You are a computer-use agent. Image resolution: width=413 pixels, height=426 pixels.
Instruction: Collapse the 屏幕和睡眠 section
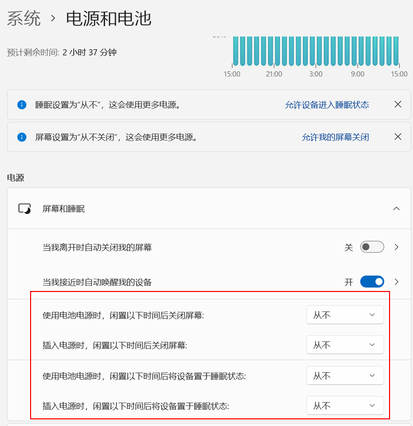click(396, 208)
